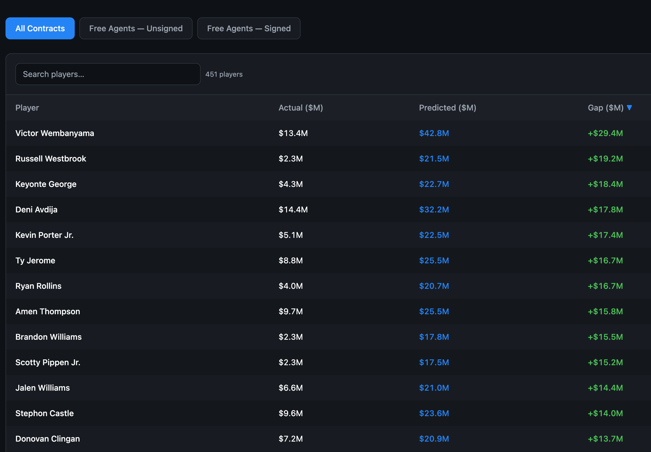Click Keyonte George's $4.3M actual salary
This screenshot has width=651, height=452.
[x=291, y=184]
